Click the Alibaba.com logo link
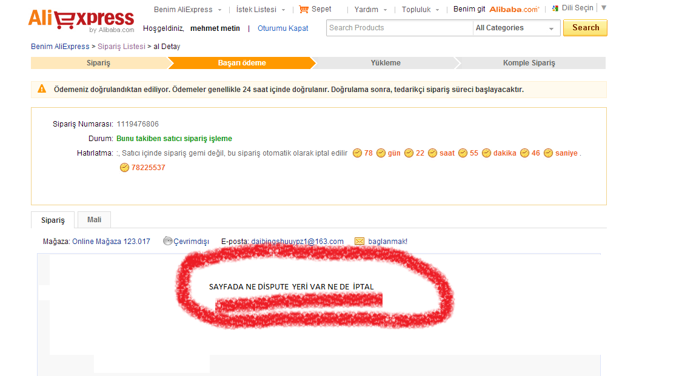The image size is (699, 376). (514, 9)
